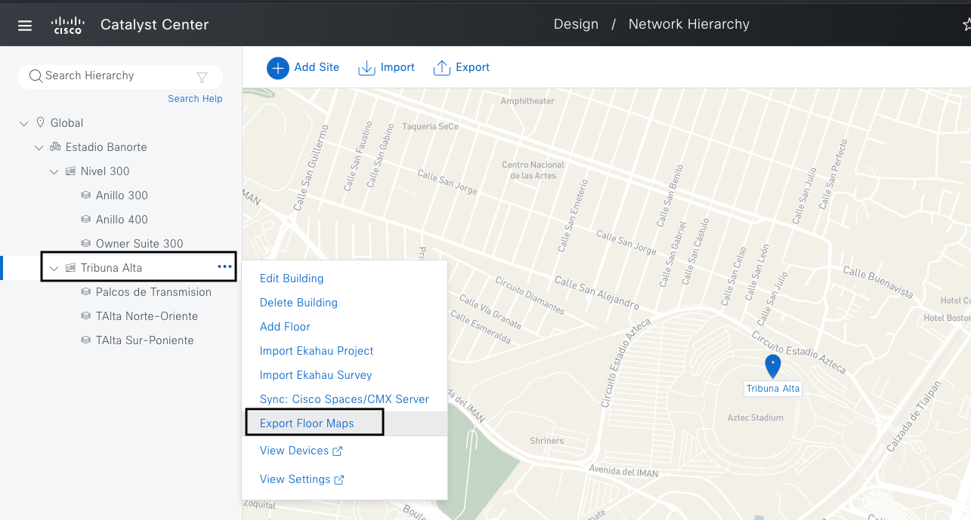Open the hamburger navigation menu

[x=25, y=26]
